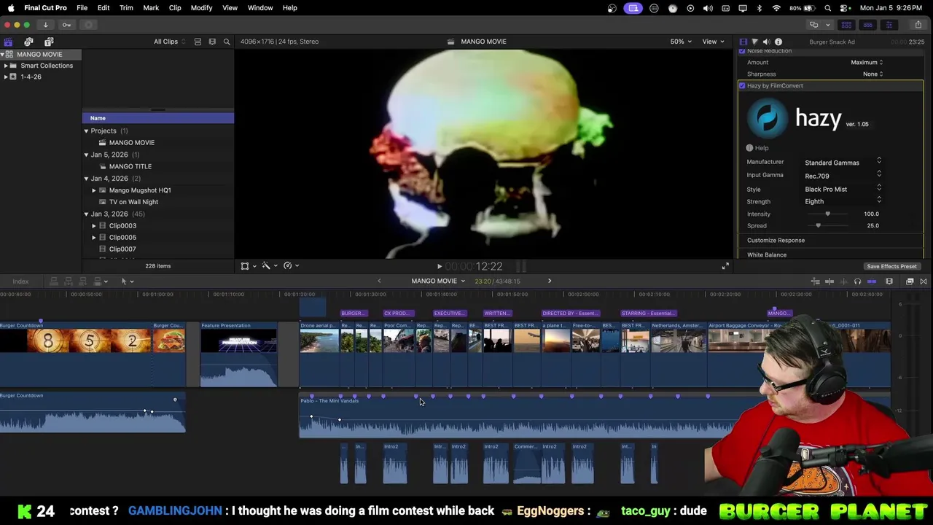Image resolution: width=933 pixels, height=525 pixels.
Task: Show the Libraries sidebar clapper icon
Action: pos(8,42)
